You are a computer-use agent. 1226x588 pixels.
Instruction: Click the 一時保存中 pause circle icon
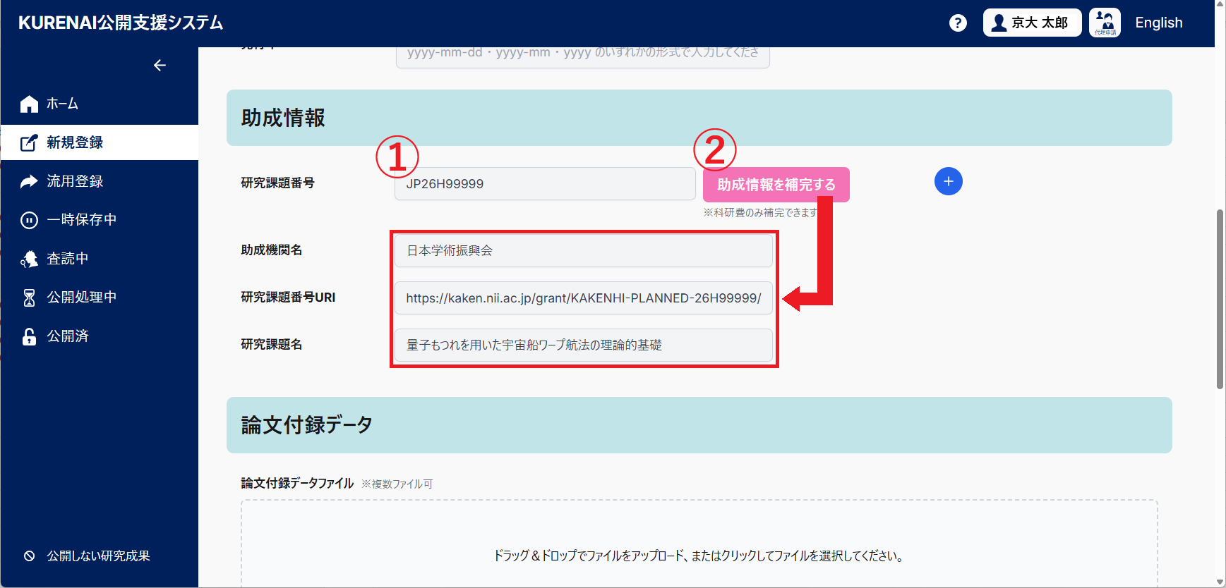click(29, 221)
